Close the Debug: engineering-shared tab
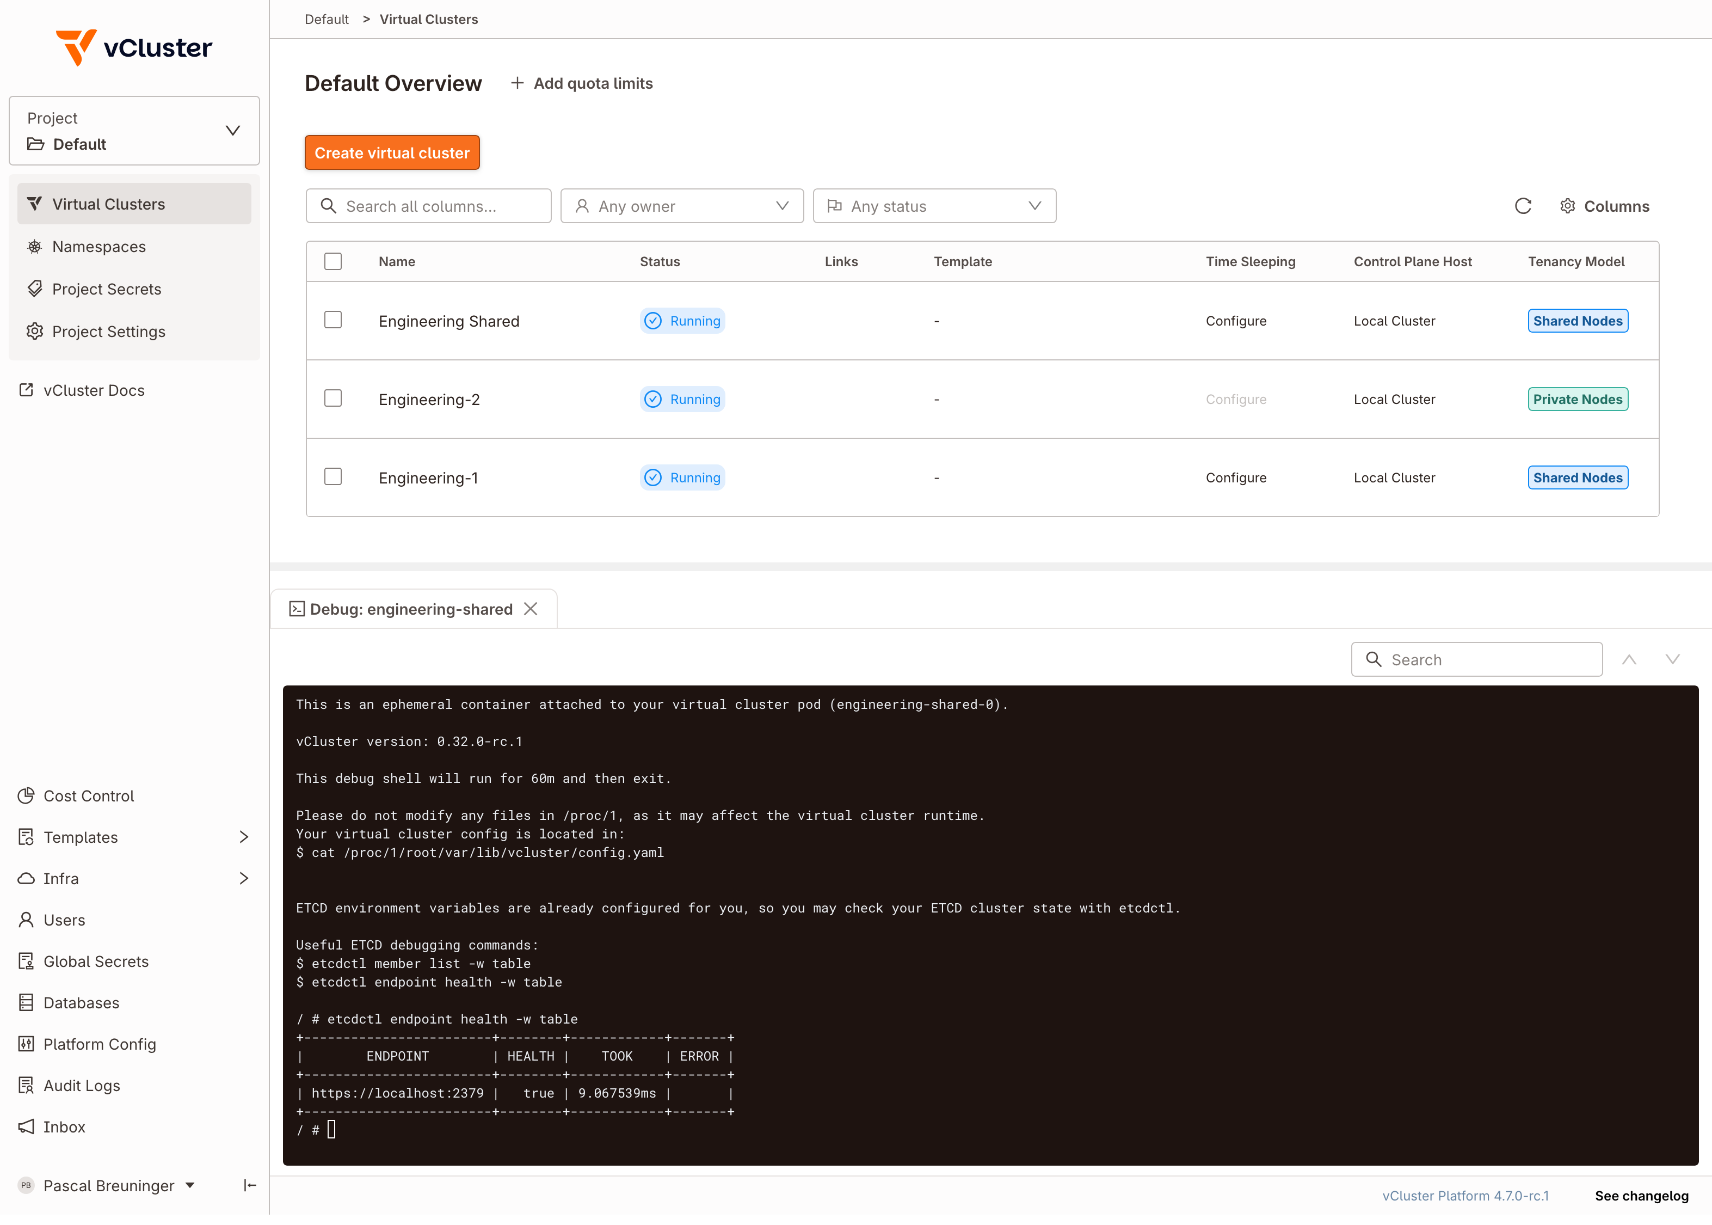This screenshot has height=1225, width=1712. pos(531,609)
